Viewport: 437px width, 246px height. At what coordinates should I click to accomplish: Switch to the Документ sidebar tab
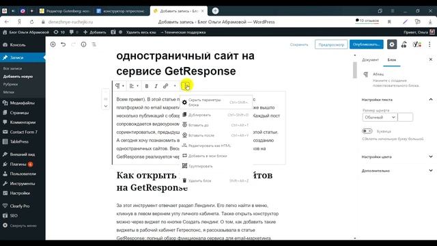pos(370,59)
